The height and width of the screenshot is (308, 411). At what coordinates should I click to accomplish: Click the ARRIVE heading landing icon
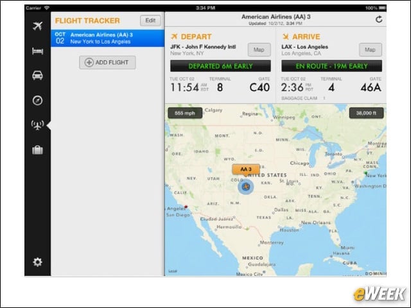coord(285,37)
